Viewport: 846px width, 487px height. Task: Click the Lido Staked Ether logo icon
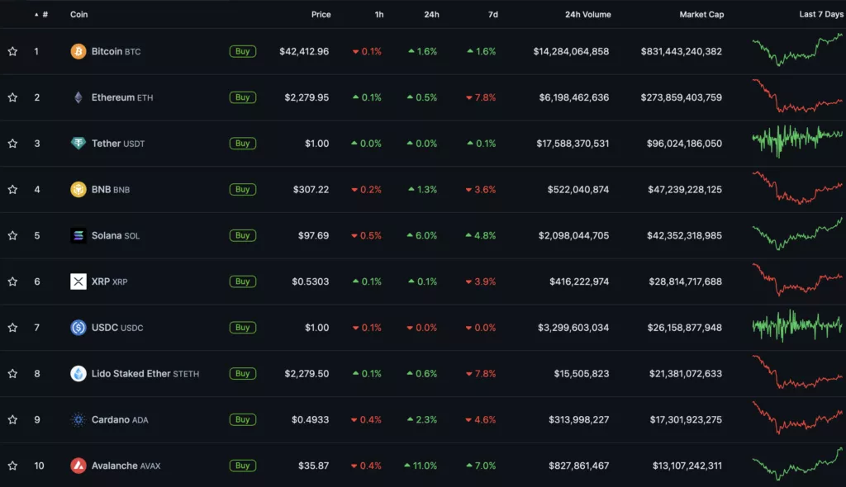tap(78, 374)
